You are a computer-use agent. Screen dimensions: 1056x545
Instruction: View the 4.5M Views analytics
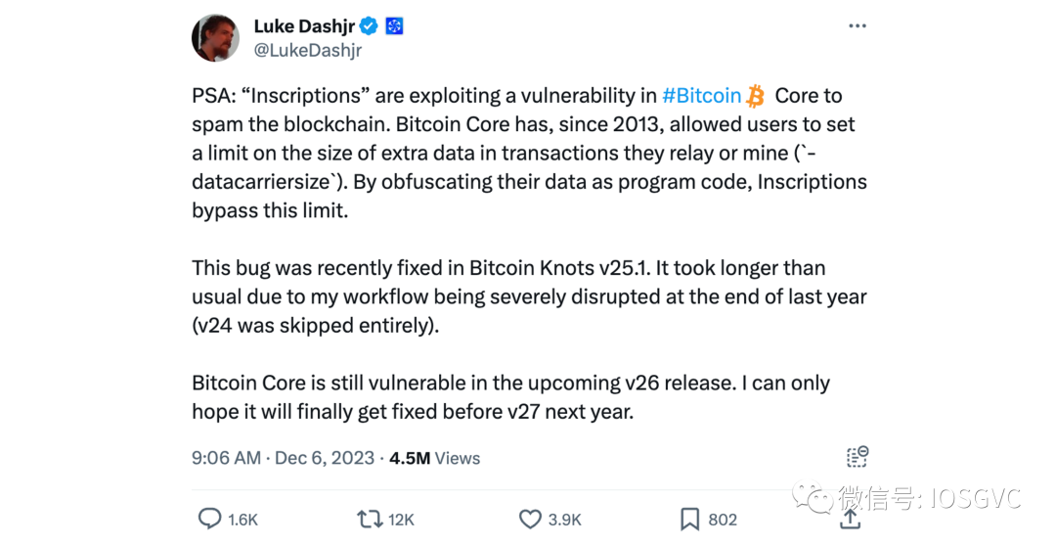click(x=434, y=458)
